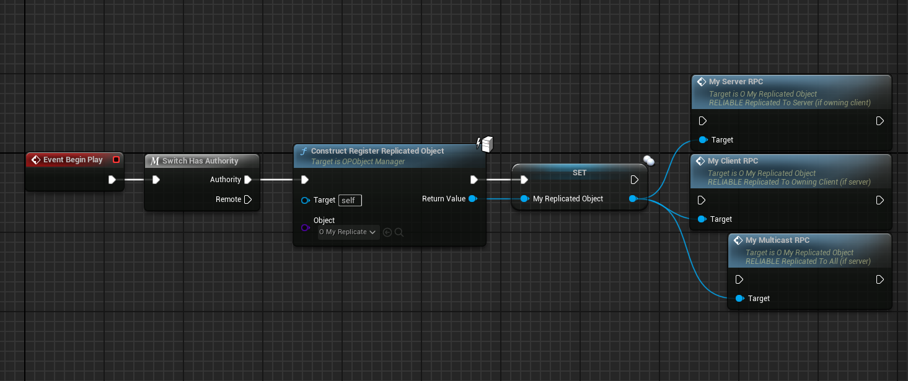The height and width of the screenshot is (381, 908).
Task: Click the use-selected arrow icon beside the Object dropdown
Action: 387,232
